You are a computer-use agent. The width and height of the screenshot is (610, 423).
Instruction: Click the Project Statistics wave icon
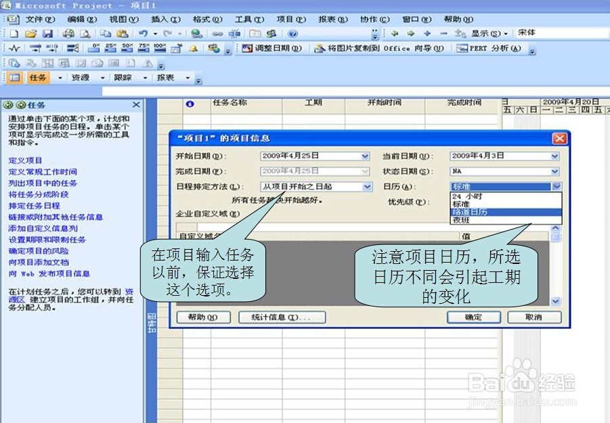click(15, 49)
